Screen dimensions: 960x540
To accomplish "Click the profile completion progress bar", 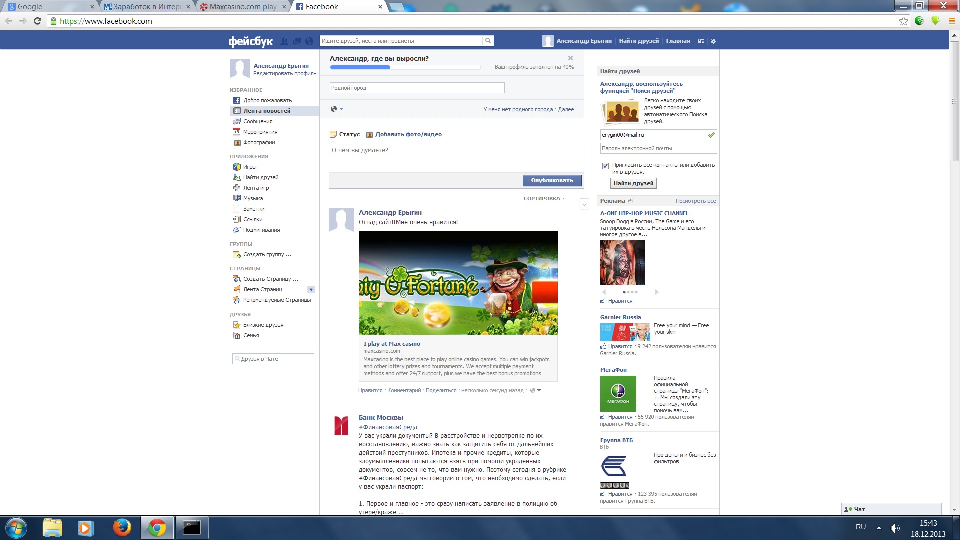I will pos(405,67).
